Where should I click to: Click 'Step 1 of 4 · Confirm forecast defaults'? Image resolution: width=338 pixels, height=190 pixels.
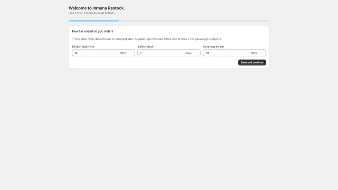coord(92,13)
